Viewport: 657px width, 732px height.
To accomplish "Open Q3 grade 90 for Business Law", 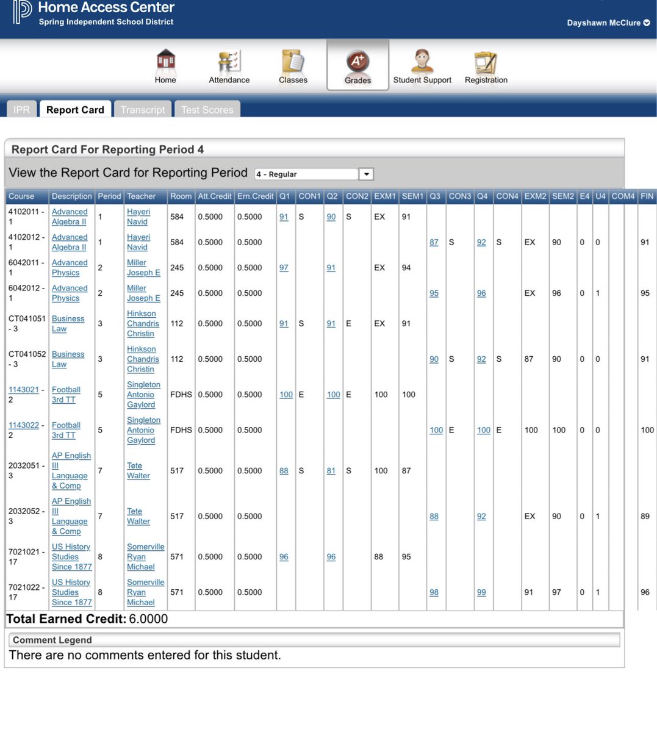I will pos(434,359).
